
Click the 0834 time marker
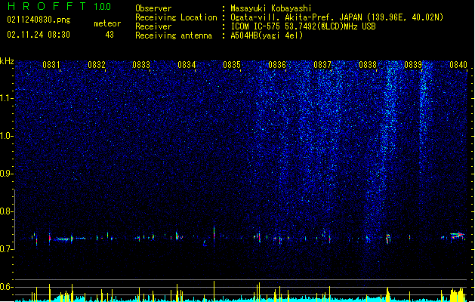click(187, 65)
